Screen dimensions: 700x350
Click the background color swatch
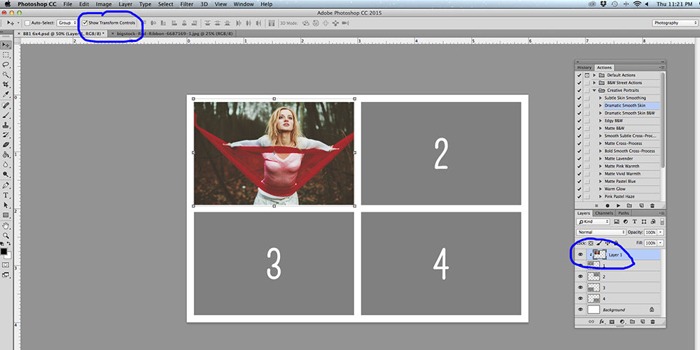[8, 256]
